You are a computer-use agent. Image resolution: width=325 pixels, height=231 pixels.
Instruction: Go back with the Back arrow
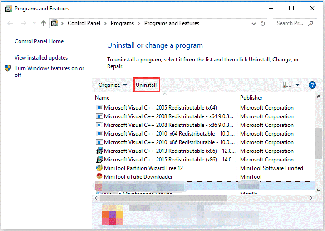tap(10, 23)
